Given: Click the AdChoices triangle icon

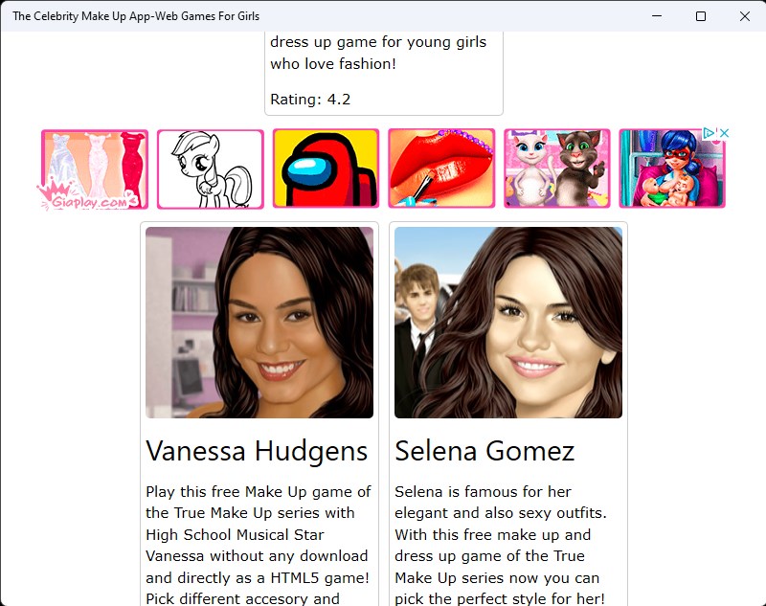Looking at the screenshot, I should [709, 133].
